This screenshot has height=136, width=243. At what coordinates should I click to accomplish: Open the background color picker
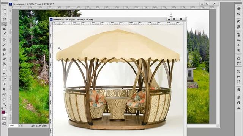tap(6, 114)
